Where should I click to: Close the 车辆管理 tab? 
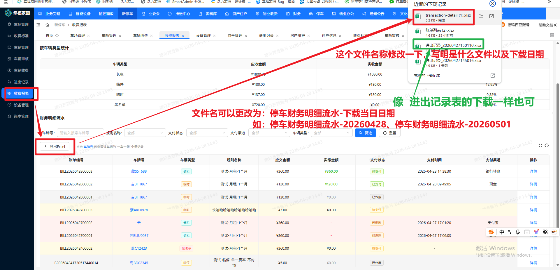pyautogui.click(x=120, y=36)
